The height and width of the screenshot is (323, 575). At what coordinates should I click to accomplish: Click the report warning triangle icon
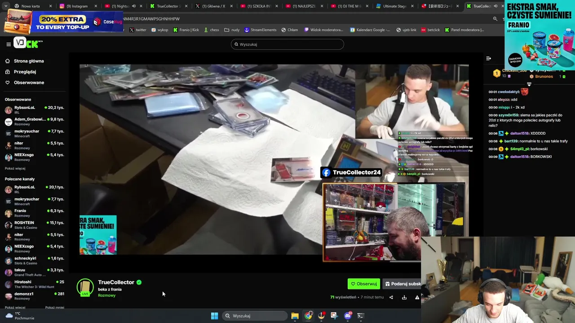click(417, 297)
